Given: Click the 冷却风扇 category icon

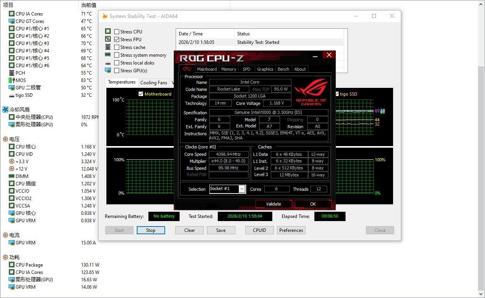Looking at the screenshot, I should (x=5, y=110).
